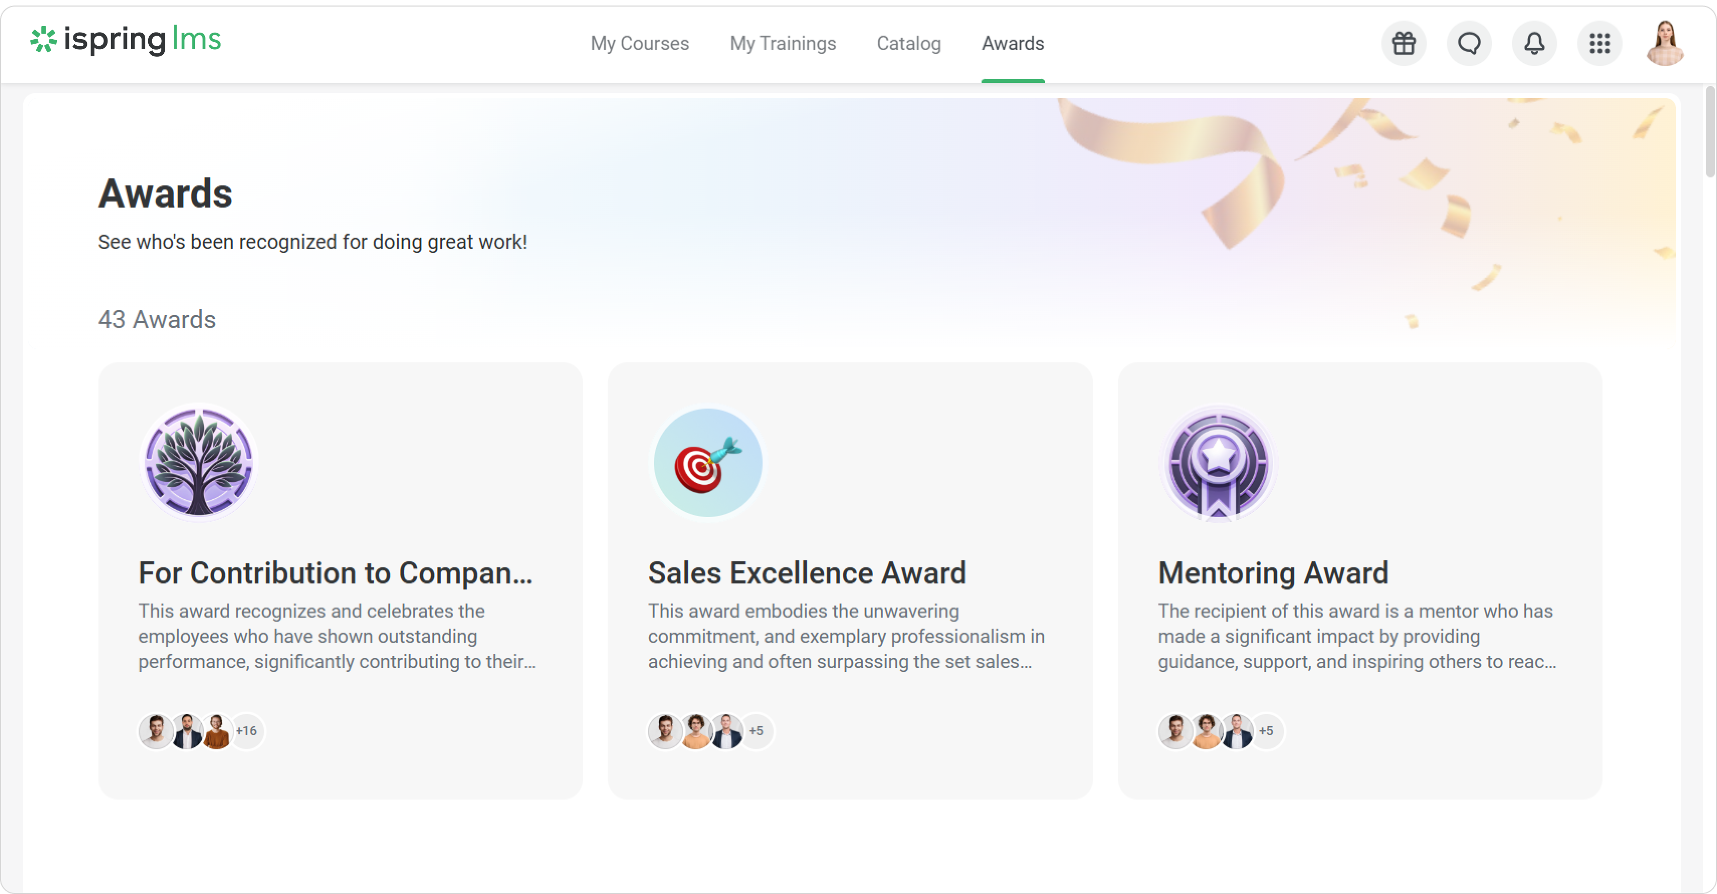Open Sales Excellence Award title
Viewport: 1717px width, 894px height.
807,573
